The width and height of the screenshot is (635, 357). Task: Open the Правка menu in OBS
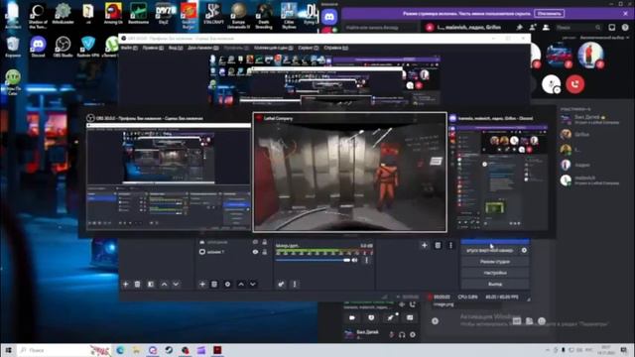click(153, 48)
